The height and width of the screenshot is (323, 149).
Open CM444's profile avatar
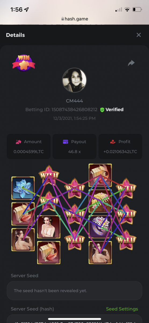pyautogui.click(x=74, y=80)
